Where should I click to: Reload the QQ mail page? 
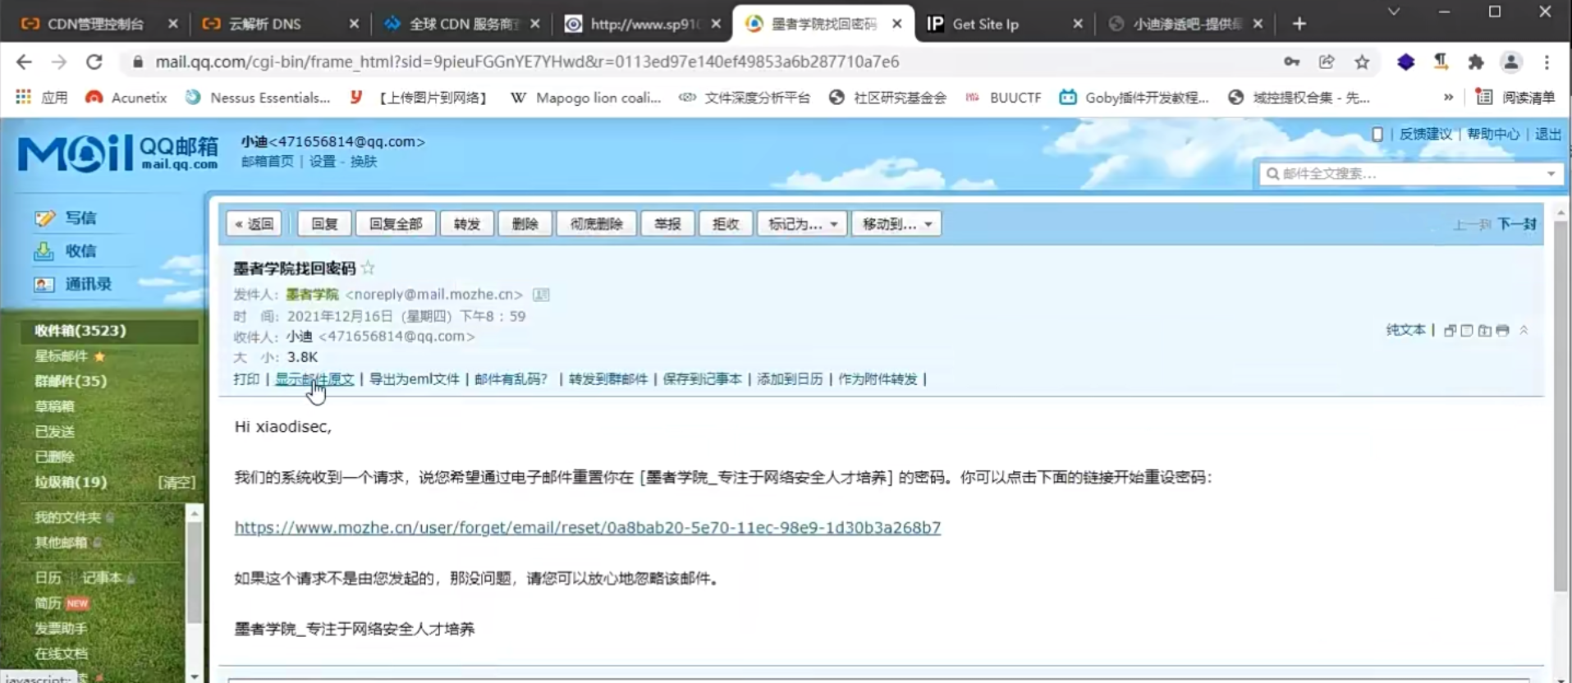click(x=94, y=62)
